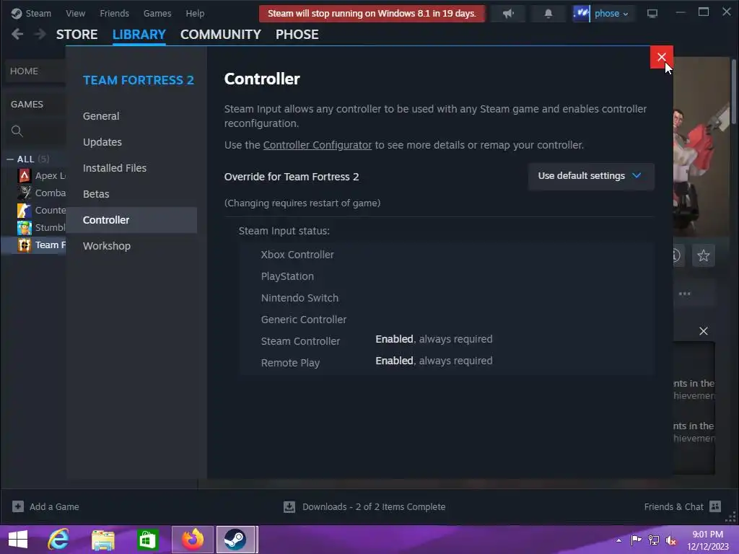Click the PlayStation status row

[x=446, y=276]
